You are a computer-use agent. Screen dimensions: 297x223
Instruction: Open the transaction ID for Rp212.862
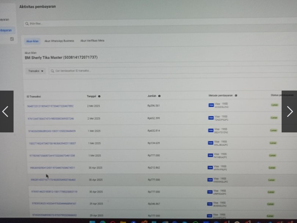click(53, 168)
